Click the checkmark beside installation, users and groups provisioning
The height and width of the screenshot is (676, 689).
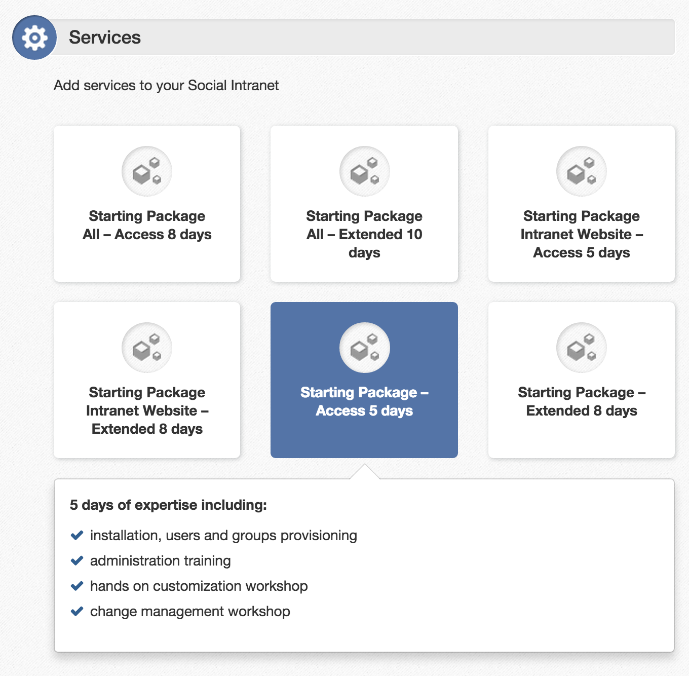[77, 535]
